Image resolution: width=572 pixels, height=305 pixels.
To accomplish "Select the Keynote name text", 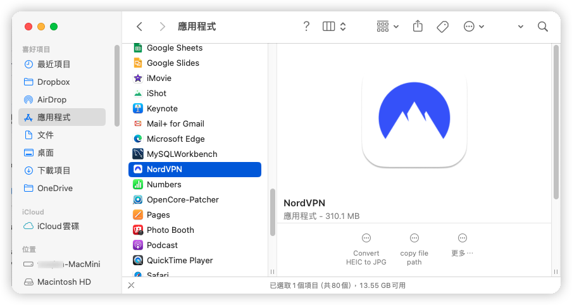I will (x=163, y=109).
